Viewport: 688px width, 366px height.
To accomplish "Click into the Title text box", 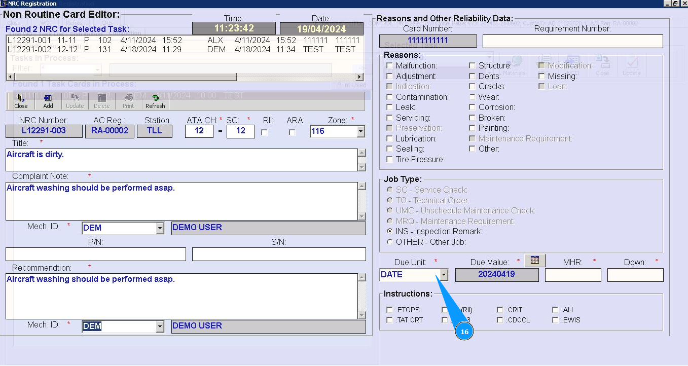I will coord(182,160).
